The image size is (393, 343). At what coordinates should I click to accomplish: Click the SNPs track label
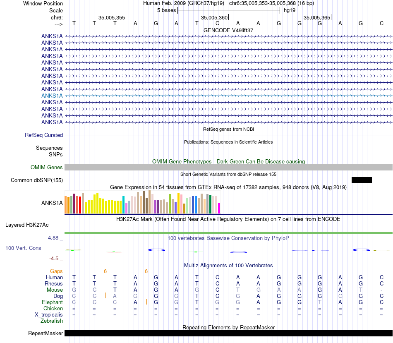pos(56,154)
